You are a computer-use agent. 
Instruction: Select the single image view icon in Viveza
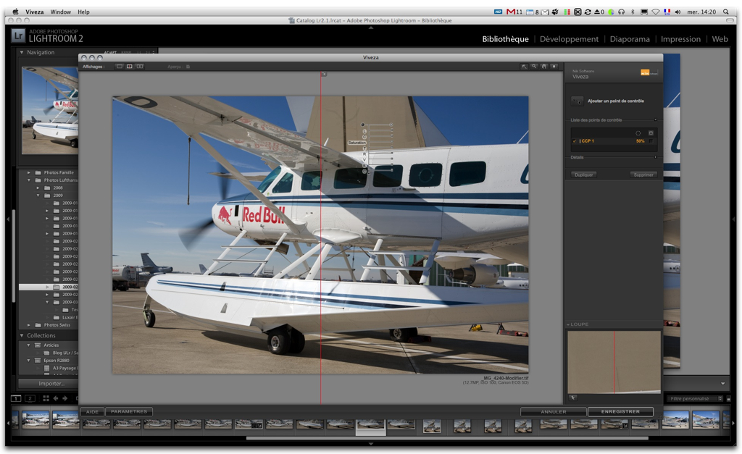coord(120,67)
